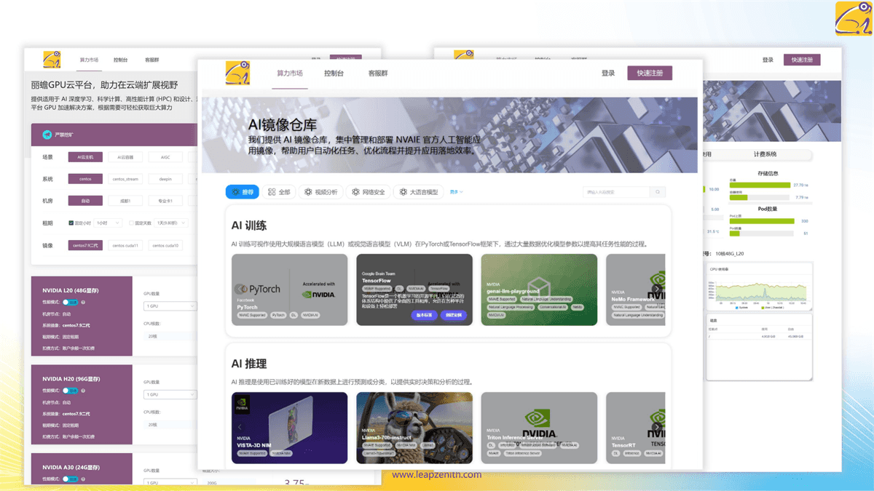Select AI云主机 scene option
This screenshot has height=491, width=874.
[85, 157]
